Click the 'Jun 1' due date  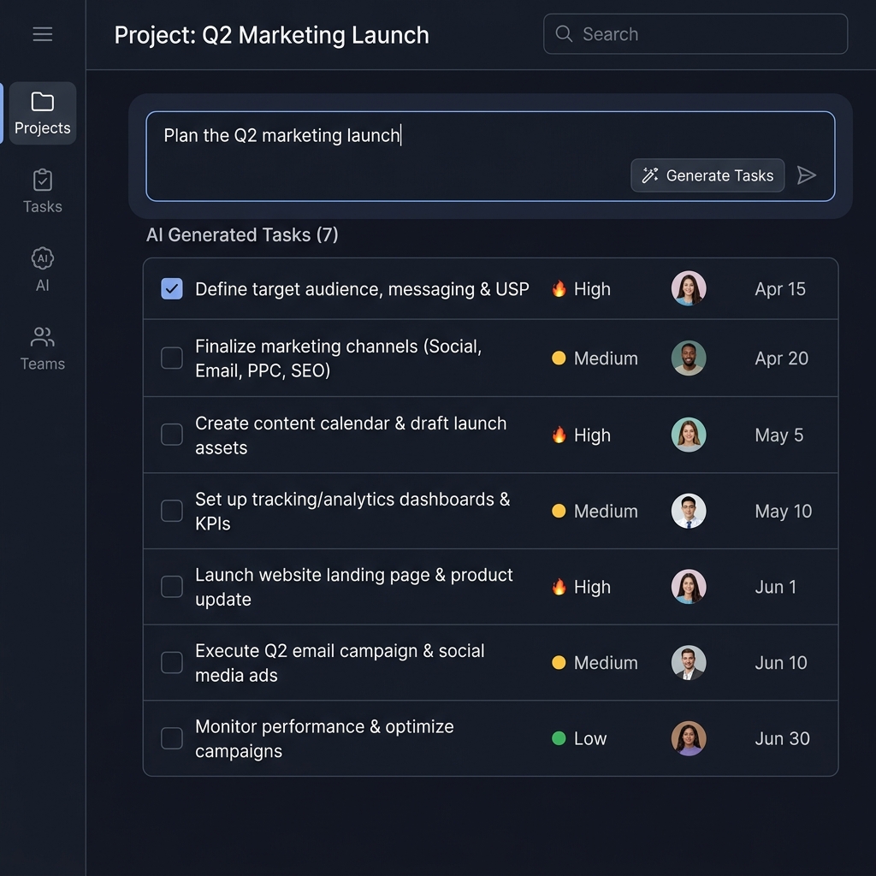click(775, 587)
